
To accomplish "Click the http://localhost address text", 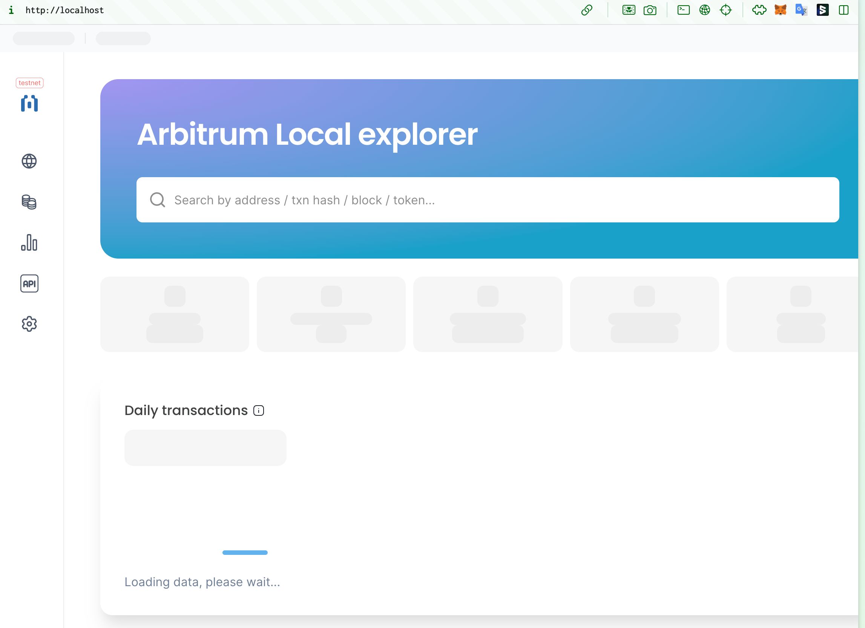I will (x=64, y=10).
